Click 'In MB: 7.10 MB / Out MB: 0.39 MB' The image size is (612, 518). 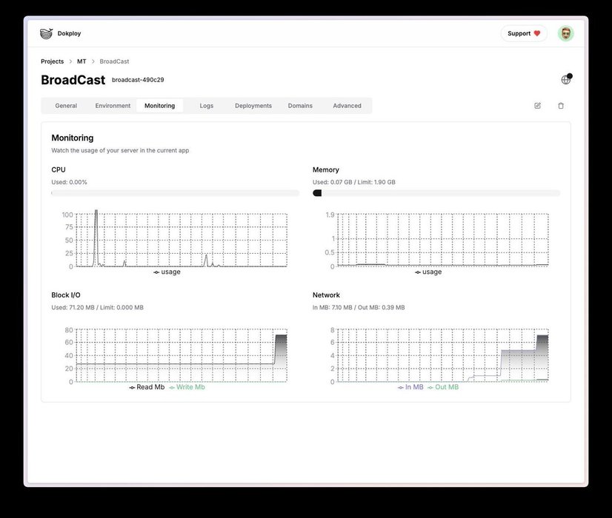(359, 308)
